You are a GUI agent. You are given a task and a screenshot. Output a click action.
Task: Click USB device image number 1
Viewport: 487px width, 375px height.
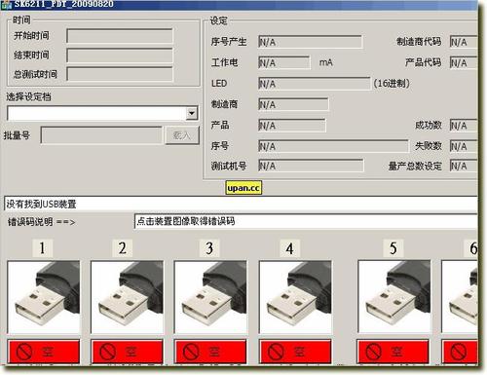44,297
